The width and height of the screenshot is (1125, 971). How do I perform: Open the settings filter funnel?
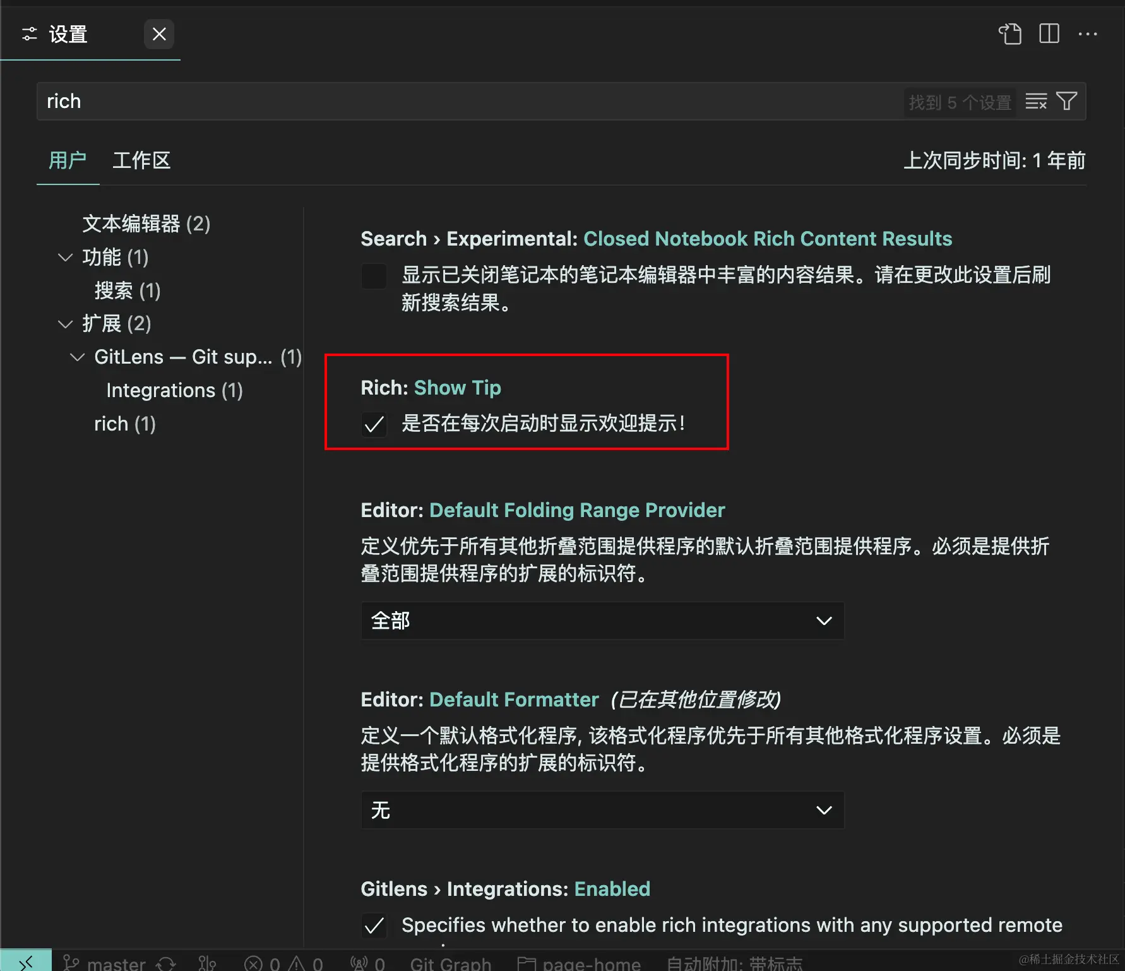1067,102
